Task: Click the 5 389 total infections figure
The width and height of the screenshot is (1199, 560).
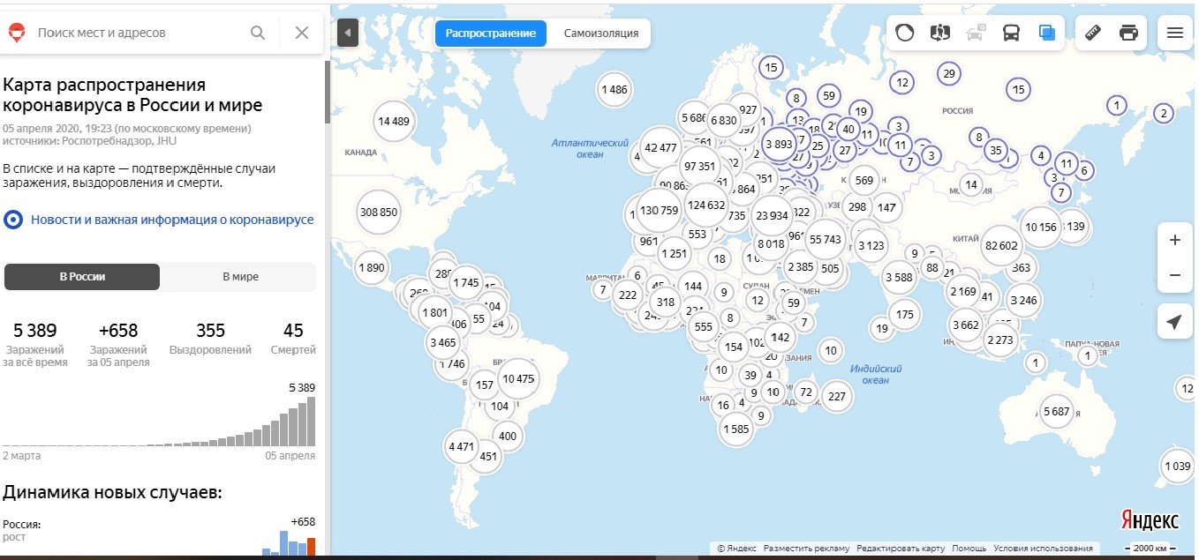Action: (x=35, y=331)
